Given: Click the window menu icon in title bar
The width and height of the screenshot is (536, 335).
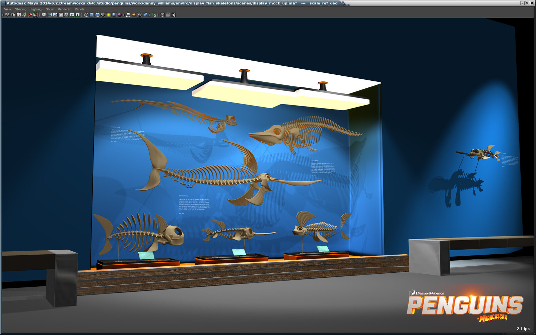Looking at the screenshot, I should point(3,3).
